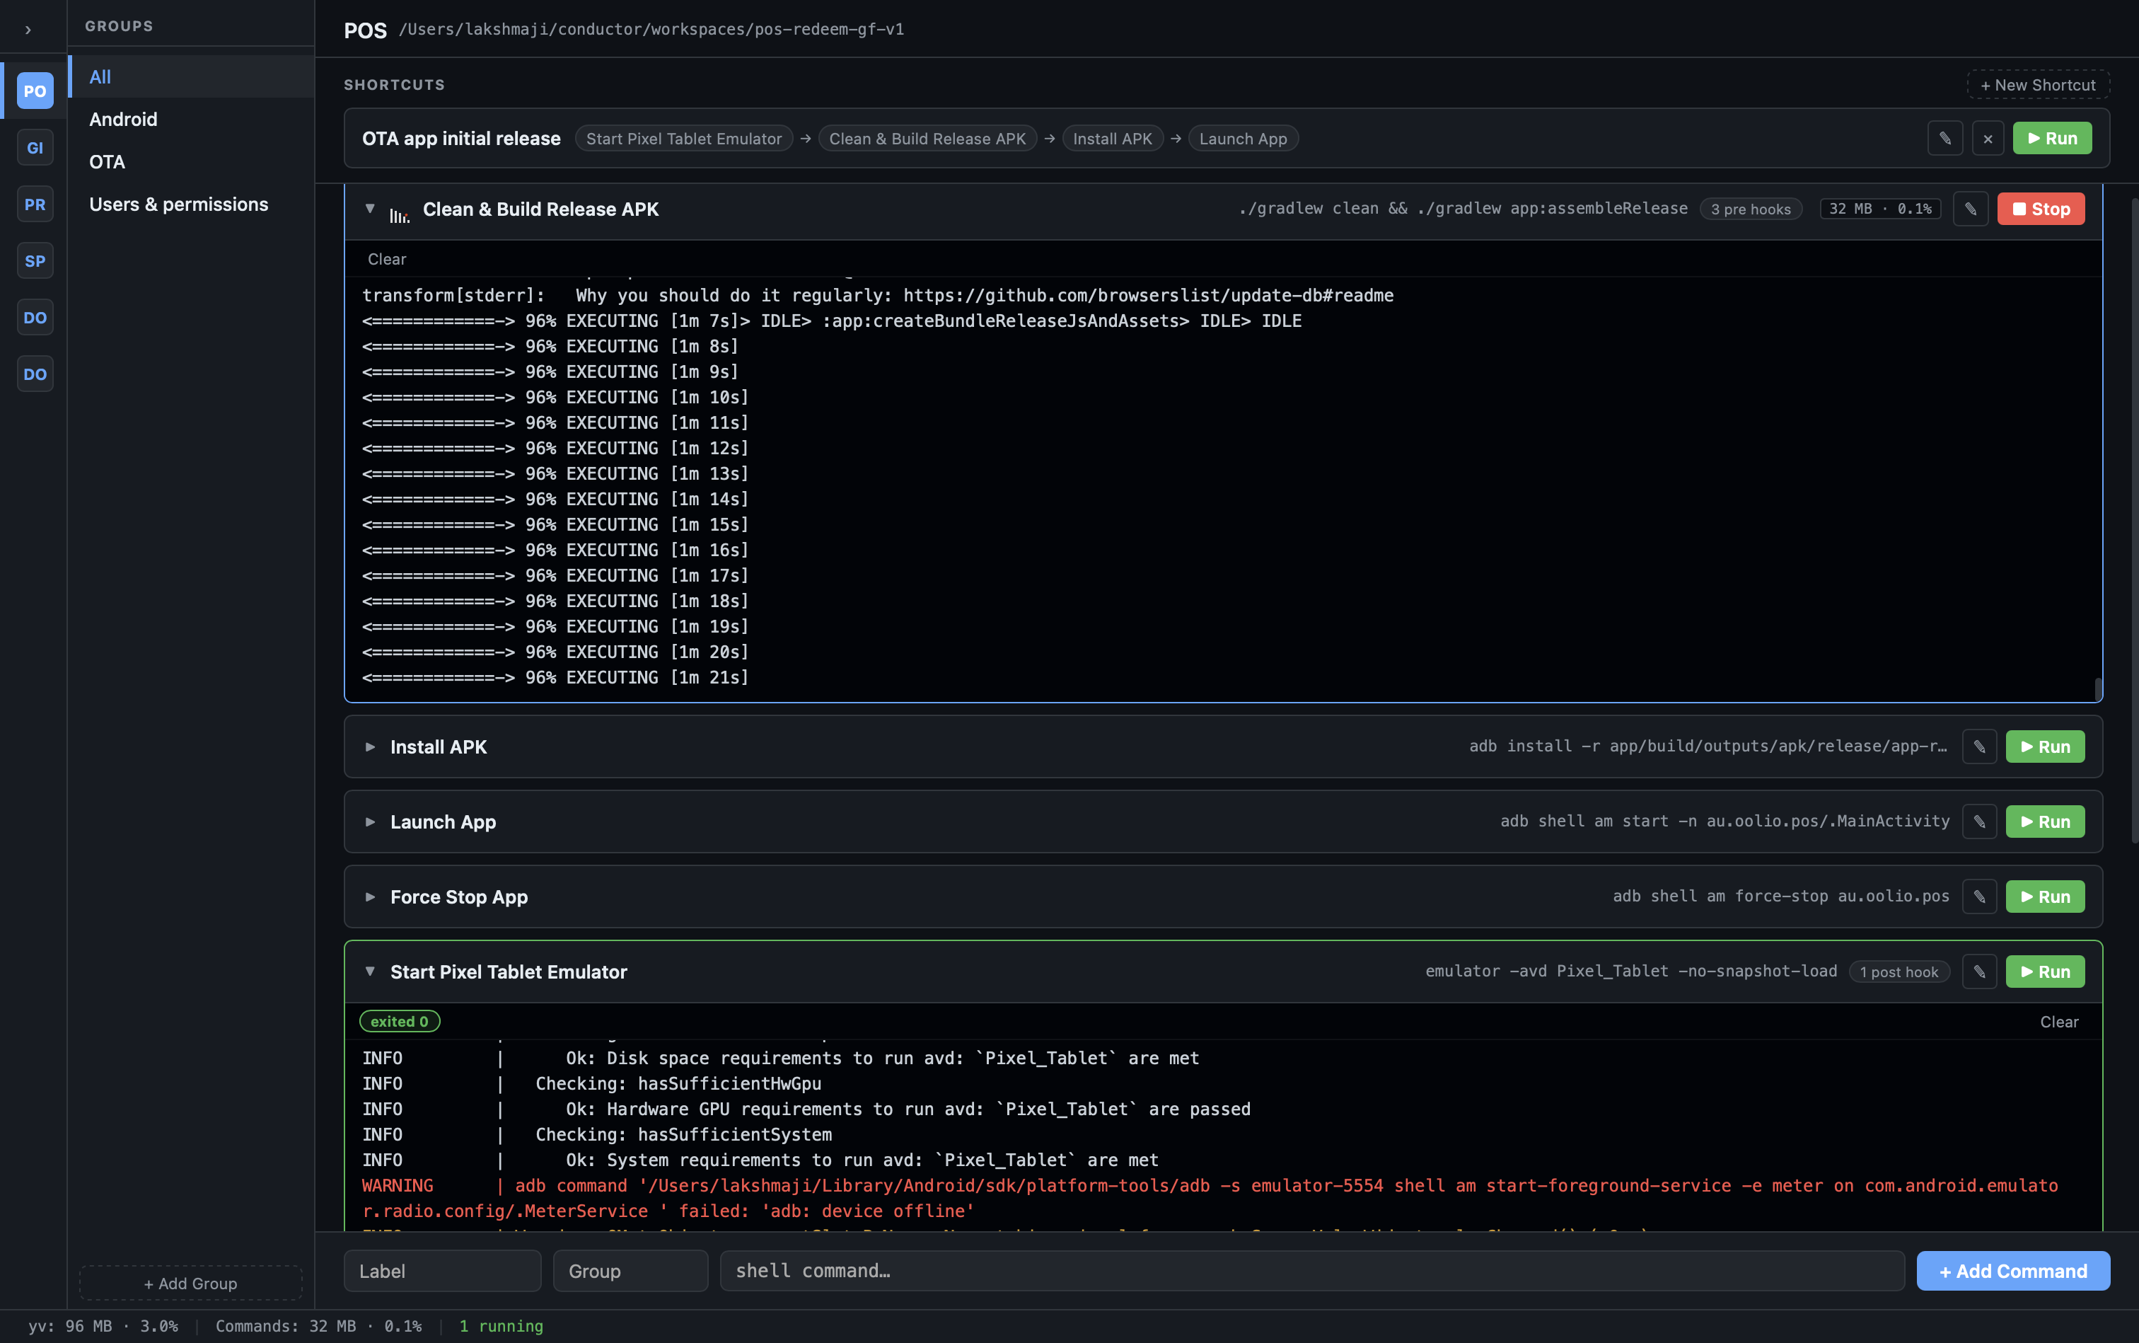Edit the Clean & Build Release APK command

pos(1970,209)
